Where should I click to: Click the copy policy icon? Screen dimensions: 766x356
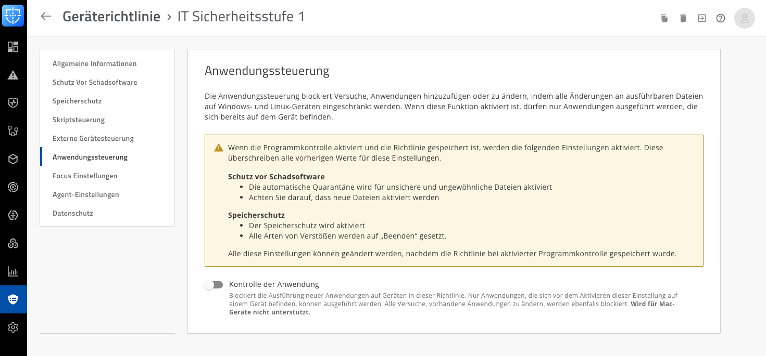tap(664, 18)
